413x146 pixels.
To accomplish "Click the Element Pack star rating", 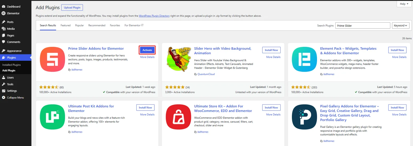I will 301,87.
